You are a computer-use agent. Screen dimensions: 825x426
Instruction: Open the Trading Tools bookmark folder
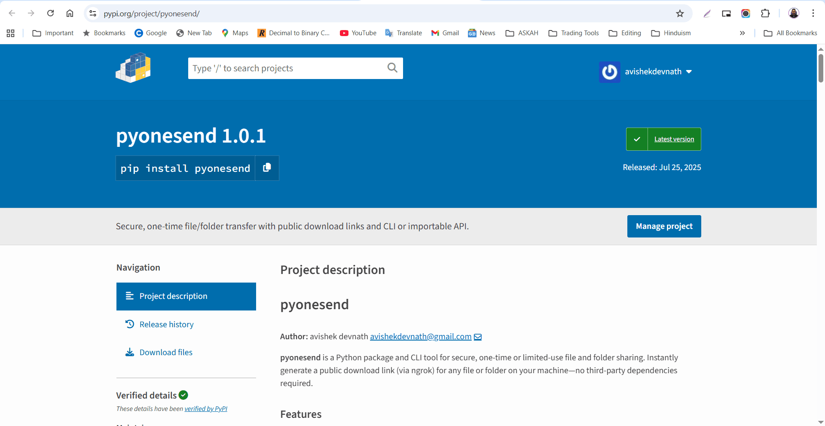(574, 33)
